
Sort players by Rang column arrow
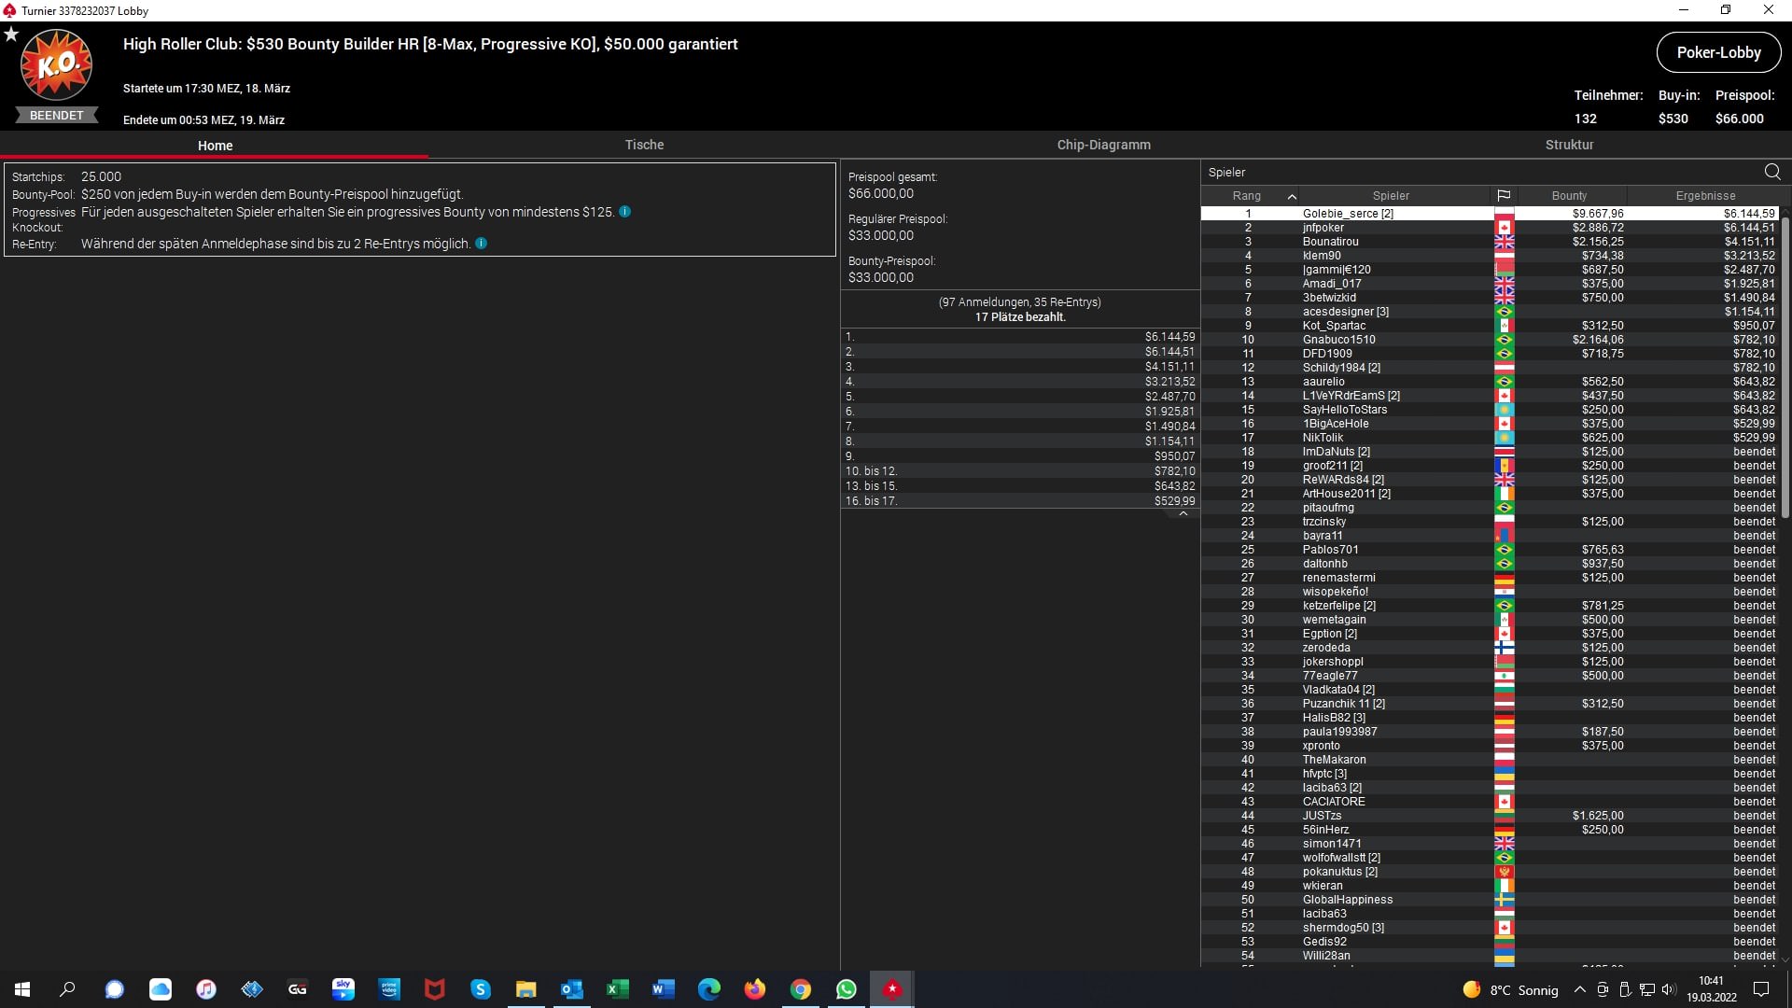point(1292,196)
